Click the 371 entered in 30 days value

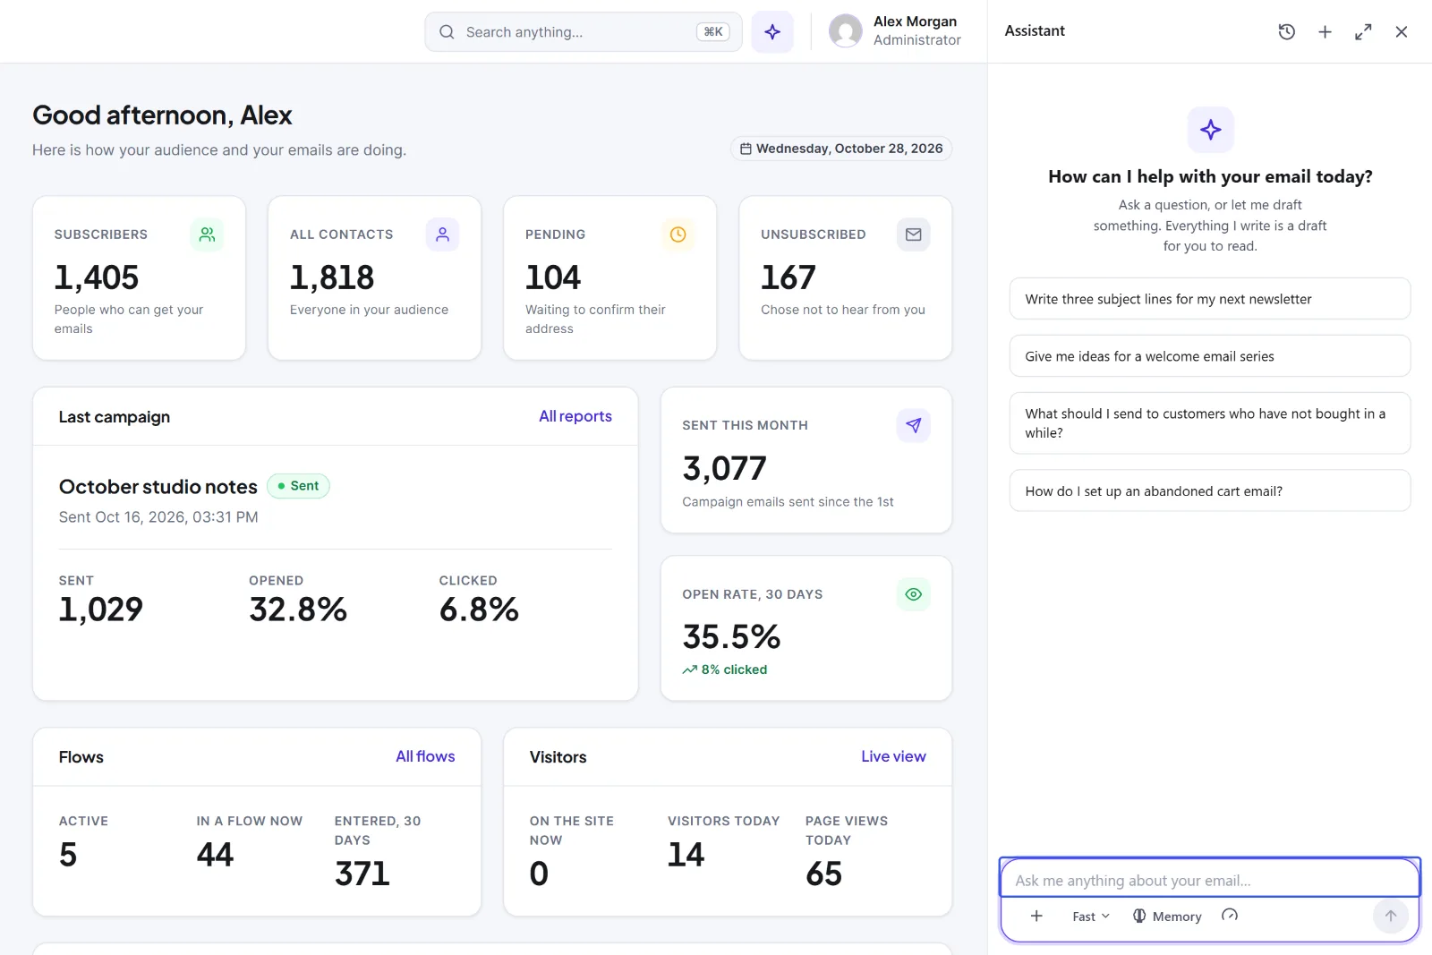[362, 874]
